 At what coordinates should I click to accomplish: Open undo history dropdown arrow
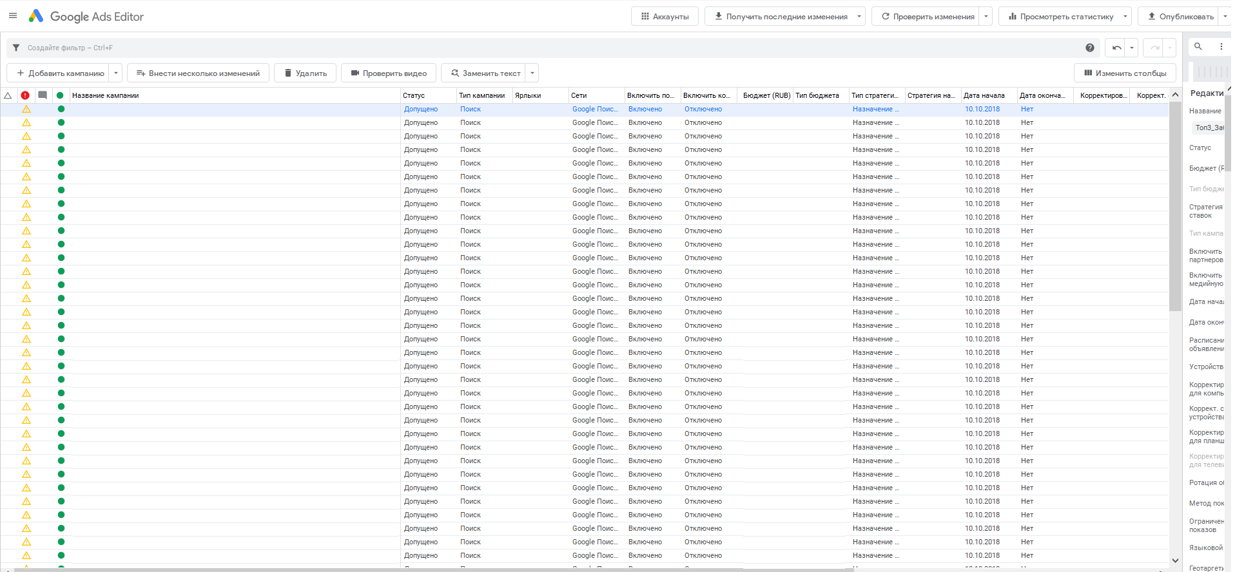(x=1132, y=48)
